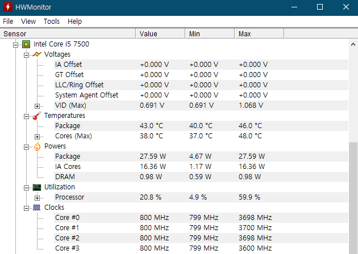Collapse the Clocks section
Image resolution: width=358 pixels, height=254 pixels.
click(x=27, y=208)
